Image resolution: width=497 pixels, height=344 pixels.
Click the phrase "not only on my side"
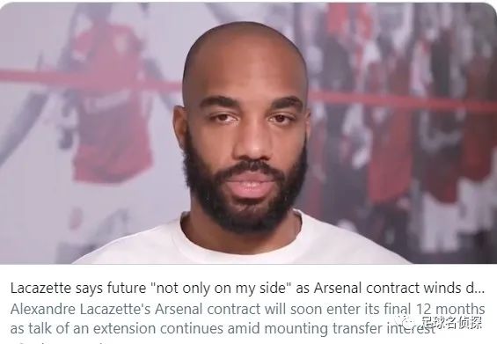coord(221,289)
